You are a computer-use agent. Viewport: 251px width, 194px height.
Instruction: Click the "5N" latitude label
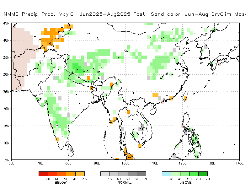(7, 160)
